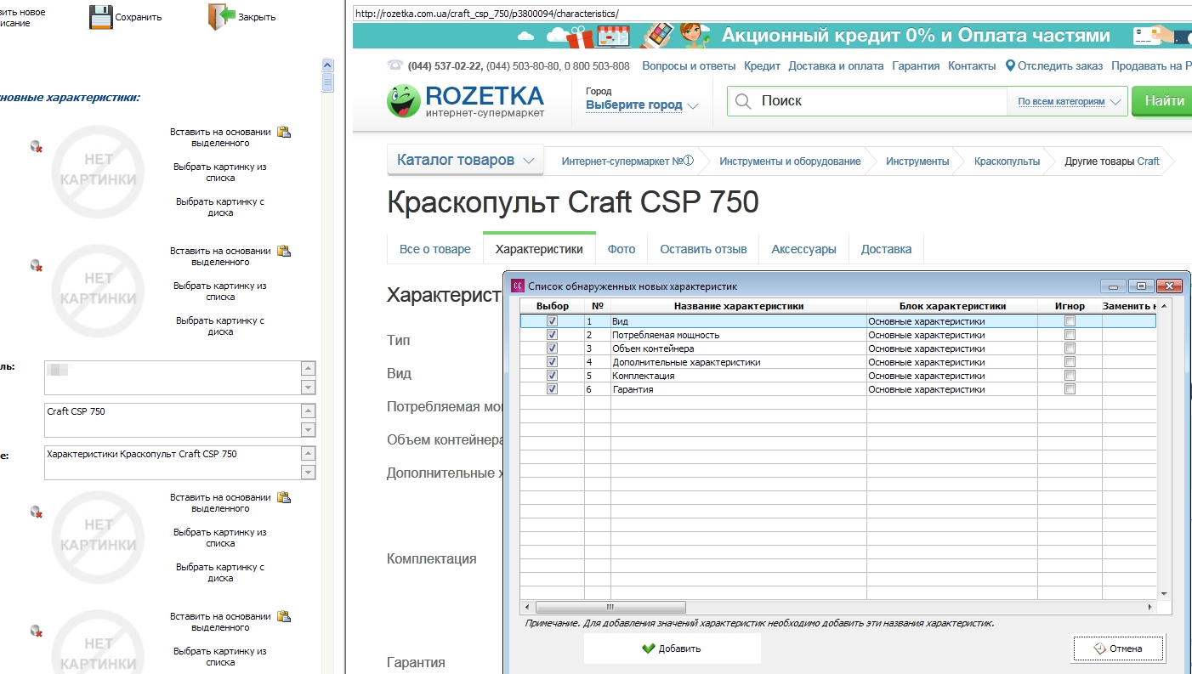The image size is (1192, 674).
Task: Click paste icon in the first image slot
Action: tap(284, 132)
